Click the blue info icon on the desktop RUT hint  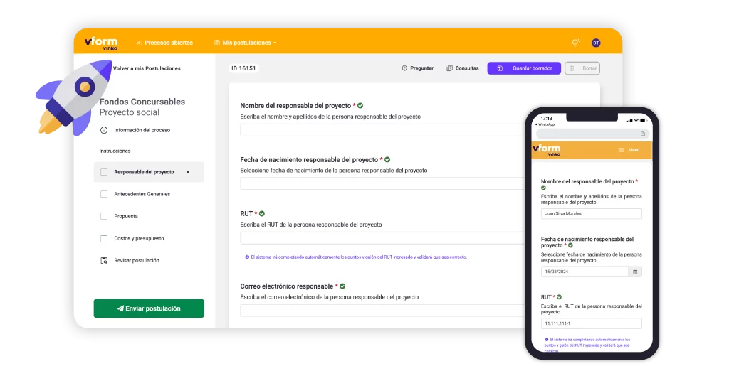[247, 257]
